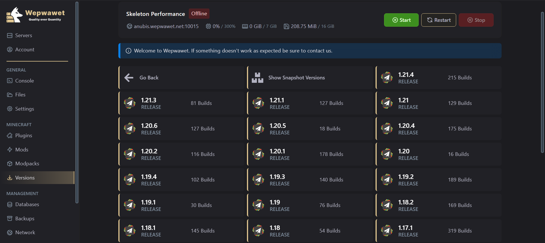Image resolution: width=545 pixels, height=243 pixels.
Task: Click the 1.19.3 paper plane icon
Action: pos(258,180)
